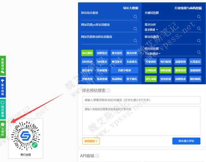Open 排名监控 tool
Viewport: 206px width, 162px height.
pos(117,53)
